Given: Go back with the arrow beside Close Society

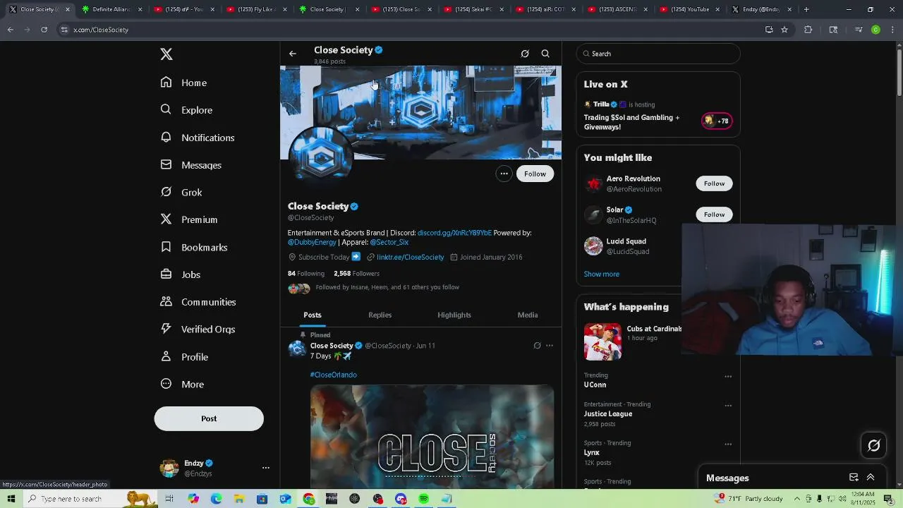Looking at the screenshot, I should click(293, 54).
